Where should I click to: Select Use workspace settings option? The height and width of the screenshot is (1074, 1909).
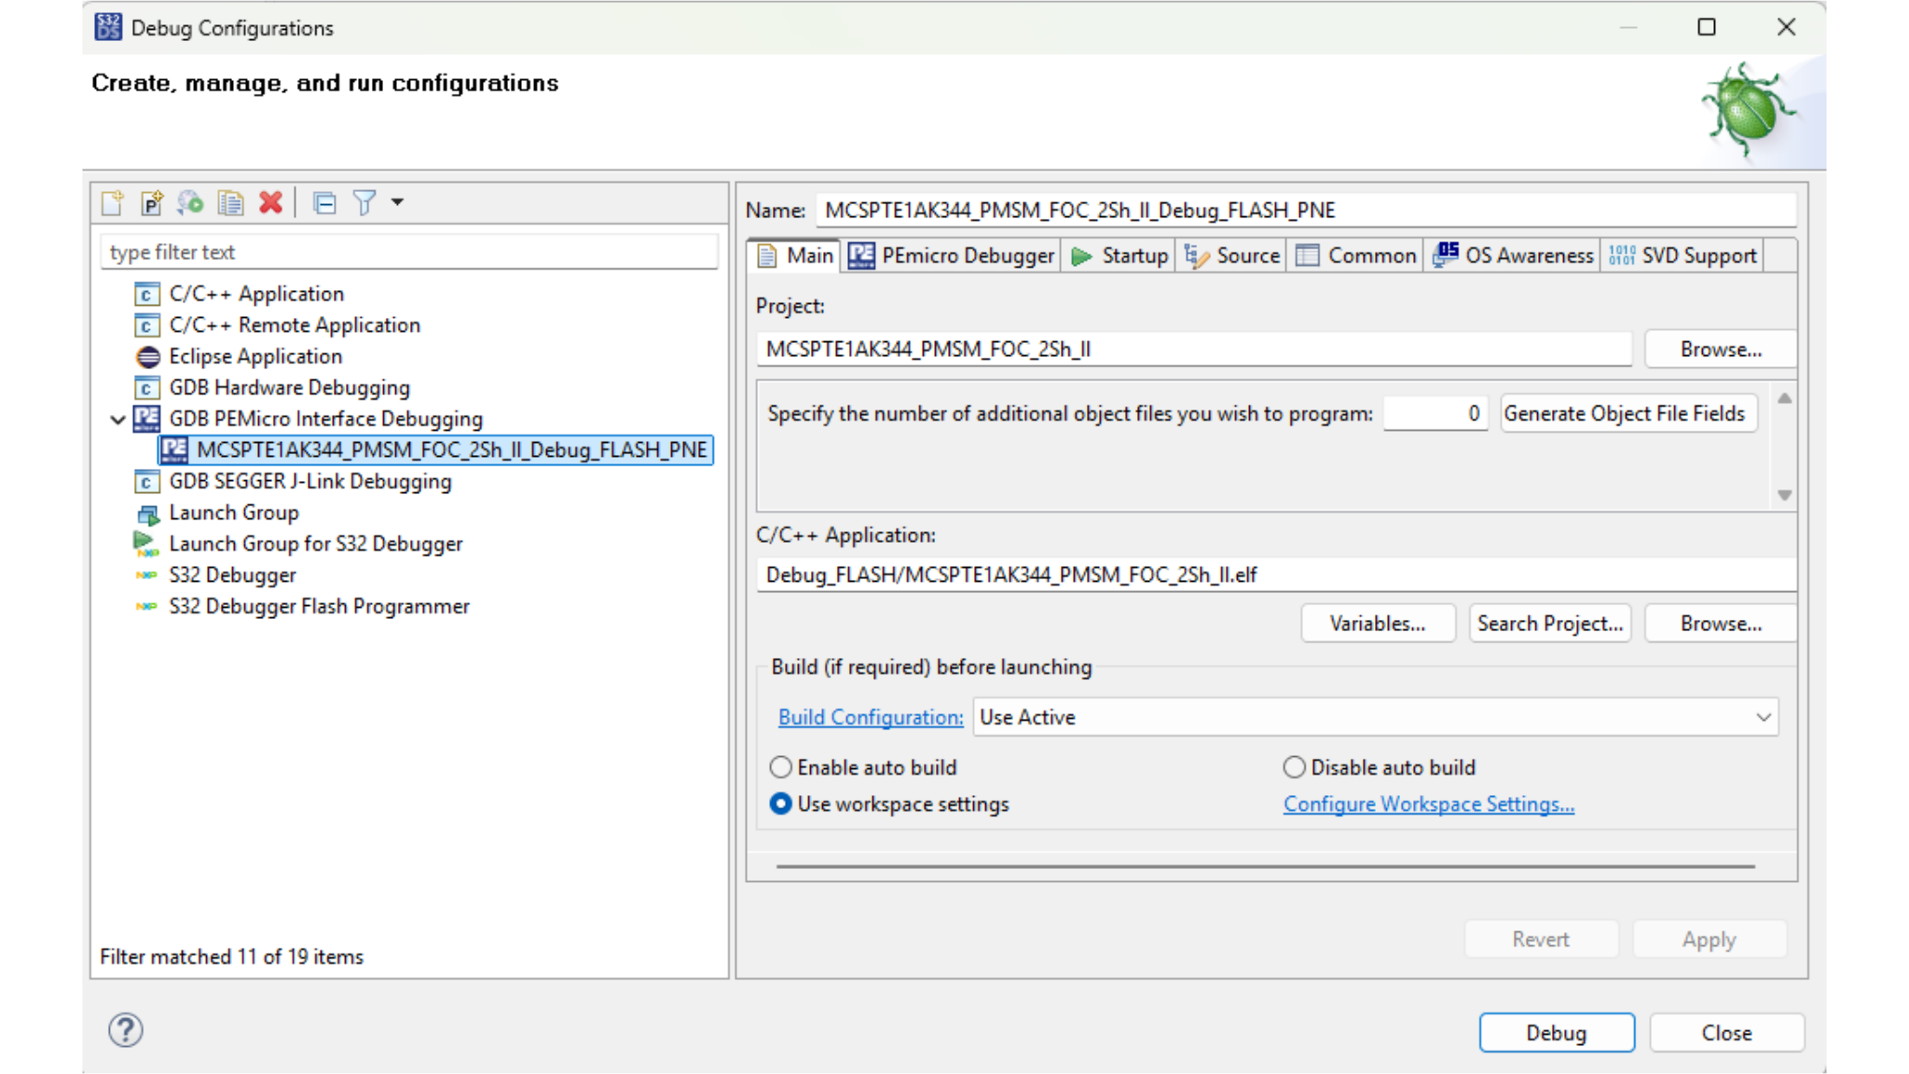(890, 804)
